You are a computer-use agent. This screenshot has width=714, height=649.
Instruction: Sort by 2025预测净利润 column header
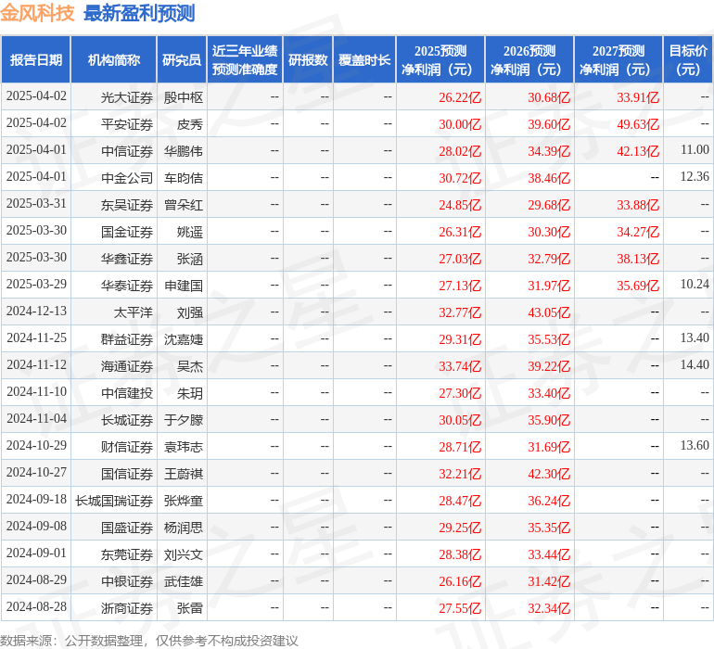tap(440, 60)
